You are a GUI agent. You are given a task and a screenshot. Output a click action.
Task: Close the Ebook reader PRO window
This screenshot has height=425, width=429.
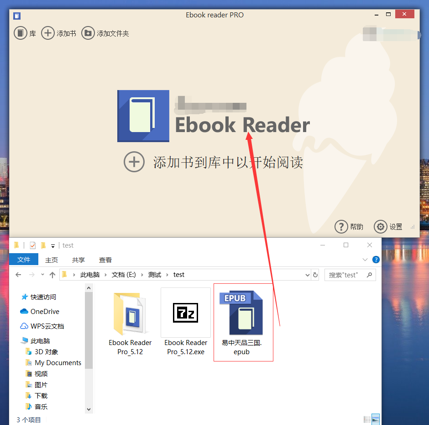(x=405, y=14)
